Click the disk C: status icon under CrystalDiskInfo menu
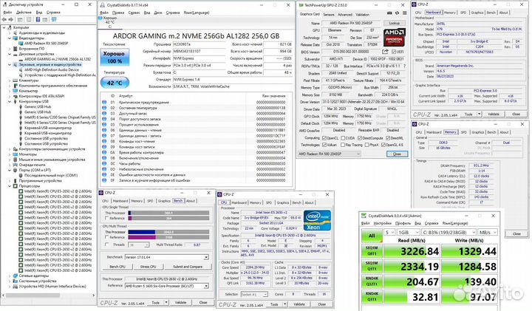 point(100,18)
